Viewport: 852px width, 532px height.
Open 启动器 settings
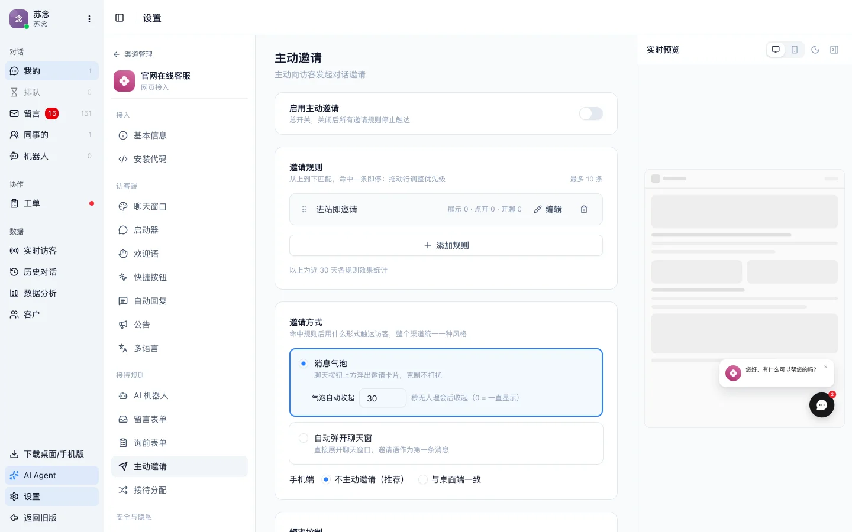[x=179, y=230]
